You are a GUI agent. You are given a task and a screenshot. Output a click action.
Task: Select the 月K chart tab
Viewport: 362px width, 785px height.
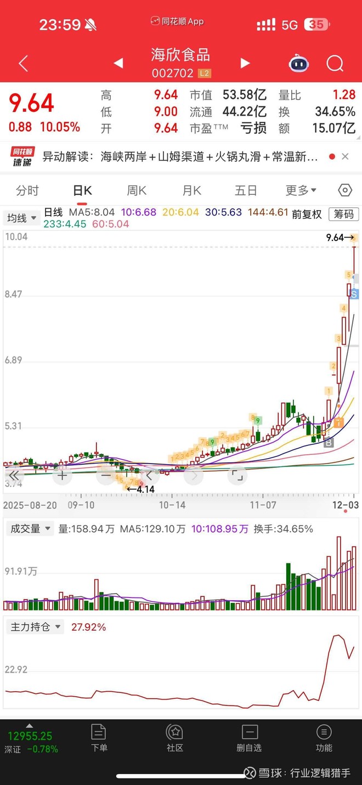(191, 190)
